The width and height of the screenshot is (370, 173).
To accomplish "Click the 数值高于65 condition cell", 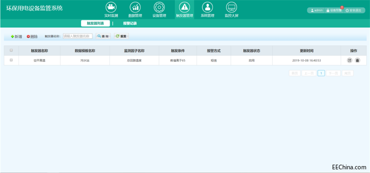I will pos(178,60).
